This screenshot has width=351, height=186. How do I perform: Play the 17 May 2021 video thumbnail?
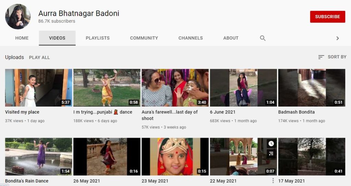[312, 157]
